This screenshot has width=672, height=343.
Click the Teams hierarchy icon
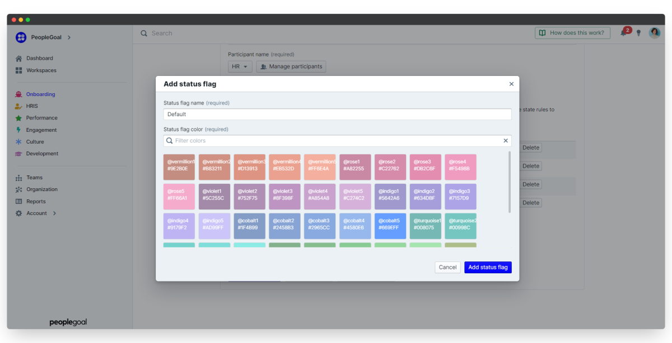click(x=19, y=178)
